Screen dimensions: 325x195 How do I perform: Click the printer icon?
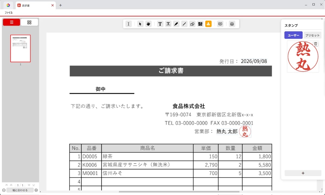[232, 24]
